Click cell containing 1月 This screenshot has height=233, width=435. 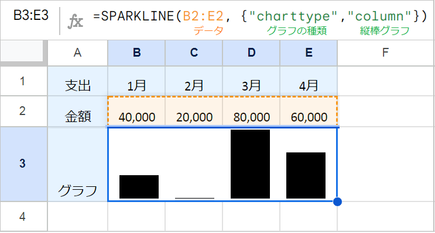point(136,81)
